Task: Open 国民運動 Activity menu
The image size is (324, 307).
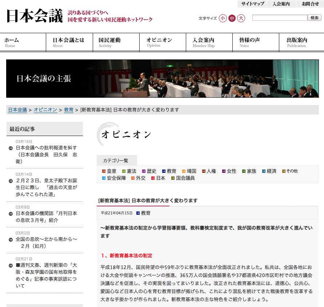Action: (x=116, y=42)
